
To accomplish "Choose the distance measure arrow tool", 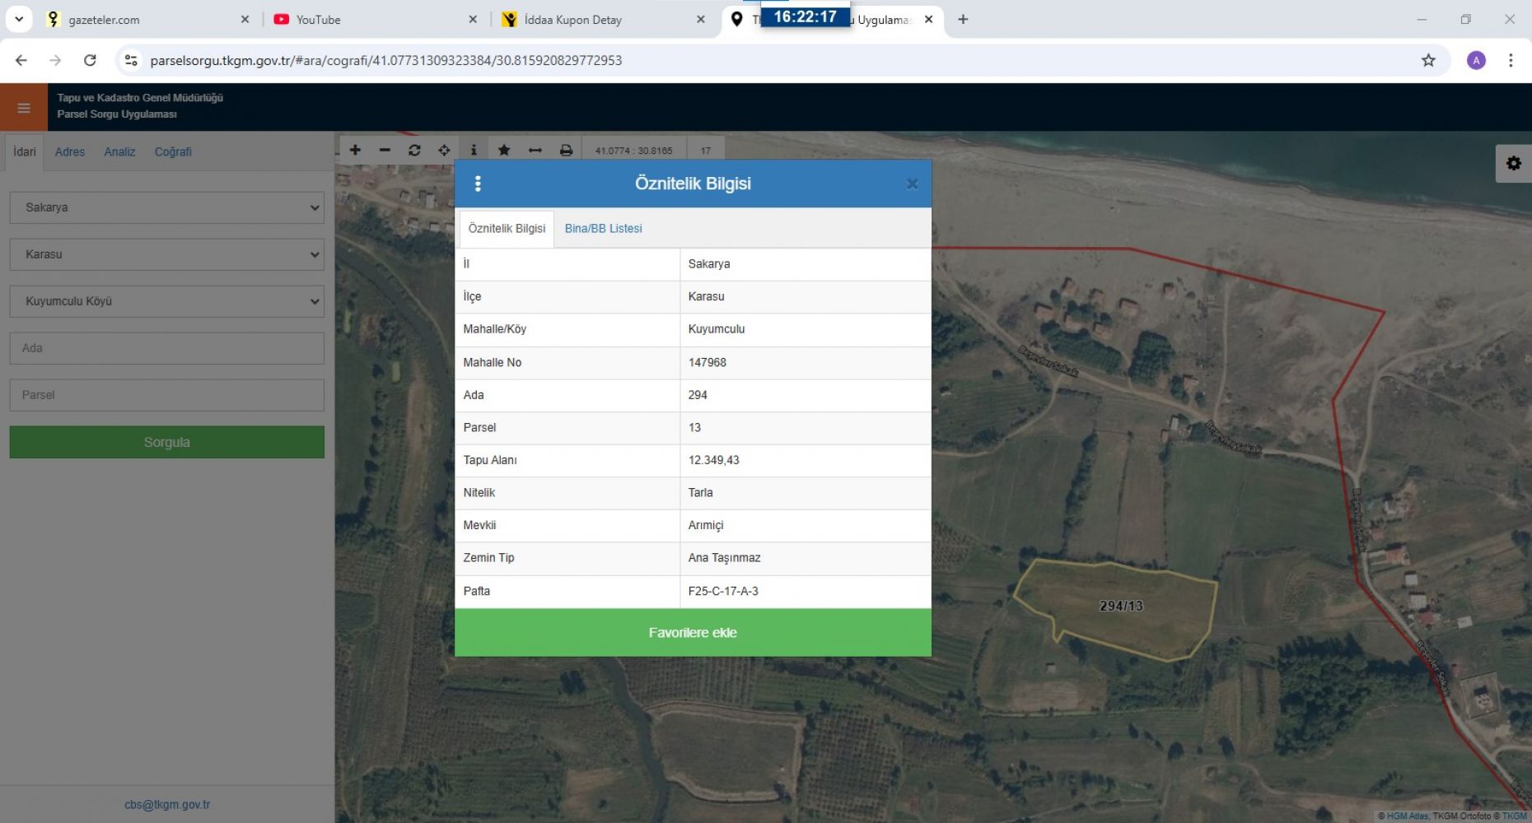I will tap(535, 150).
